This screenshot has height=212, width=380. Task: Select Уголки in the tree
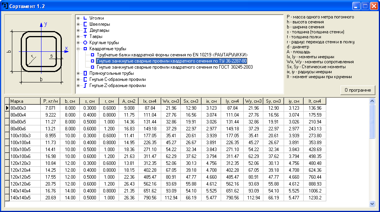coord(96,18)
